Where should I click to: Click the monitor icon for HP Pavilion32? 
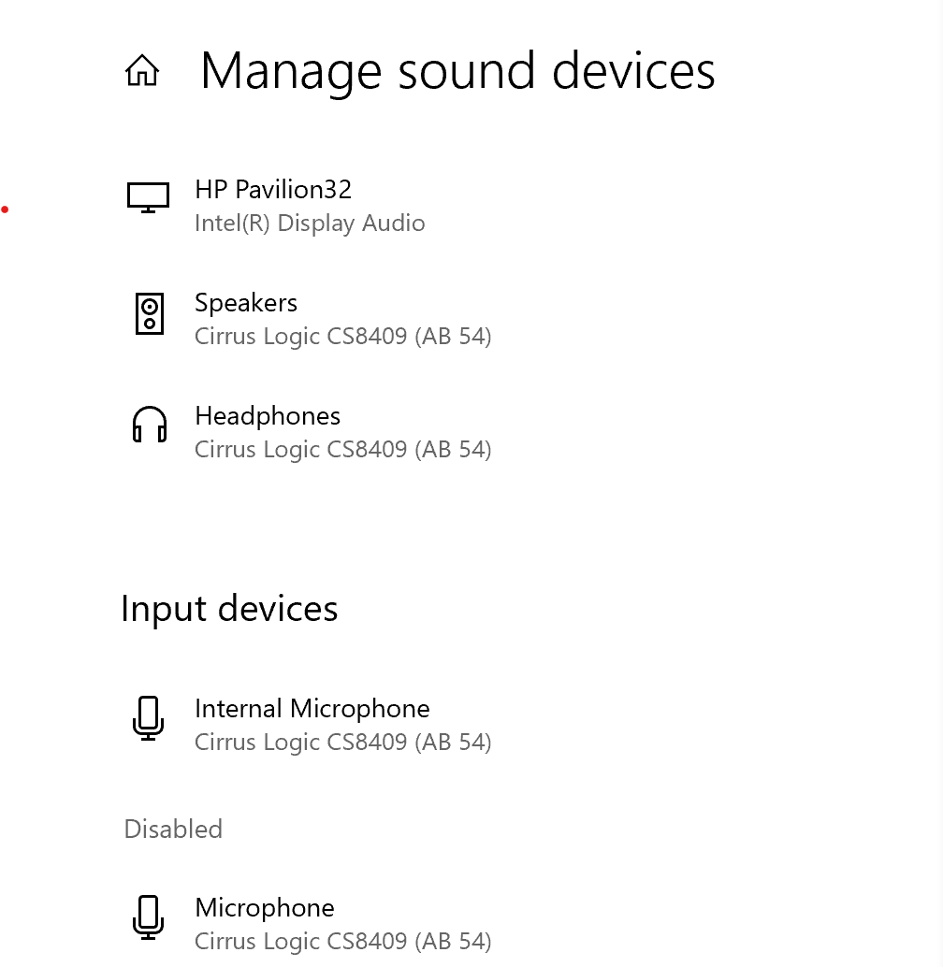(x=148, y=197)
